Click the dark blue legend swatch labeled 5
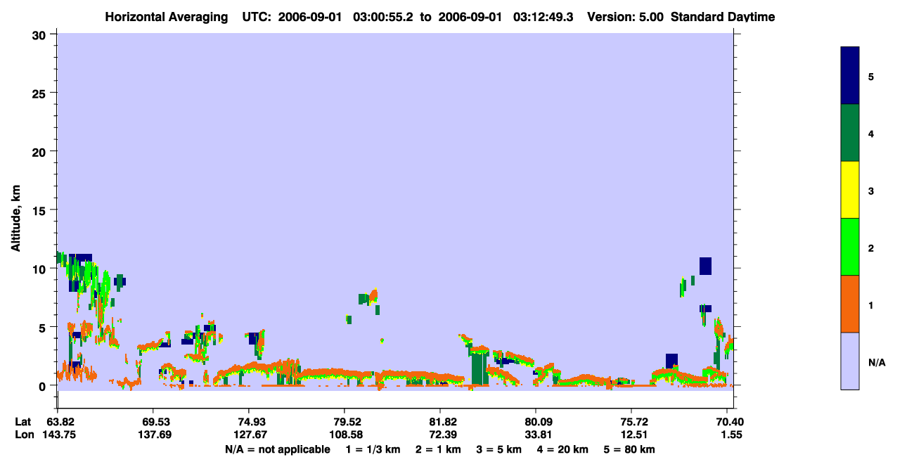Image resolution: width=914 pixels, height=469 pixels. click(850, 76)
